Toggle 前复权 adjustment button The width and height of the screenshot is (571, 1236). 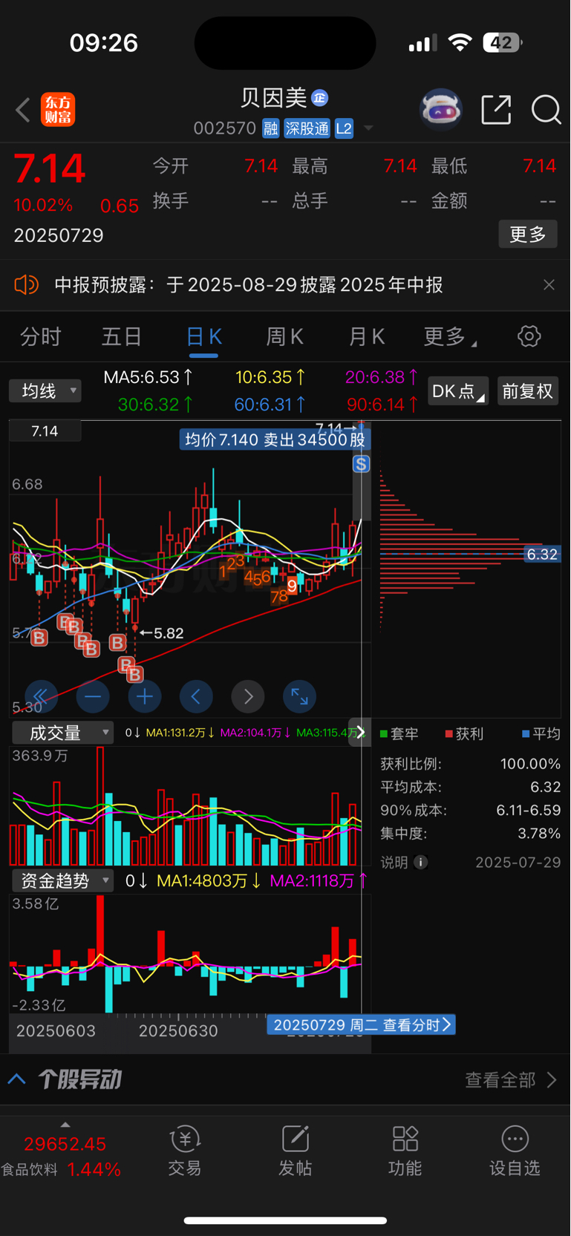[x=527, y=390]
